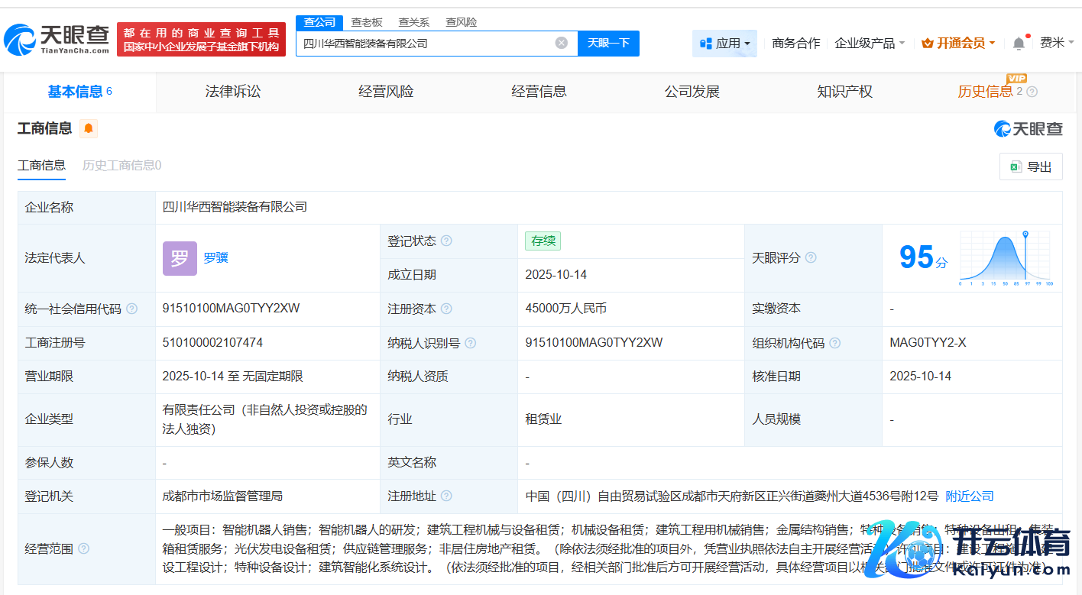
Task: Expand the 企业级产品 dropdown
Action: [x=870, y=44]
